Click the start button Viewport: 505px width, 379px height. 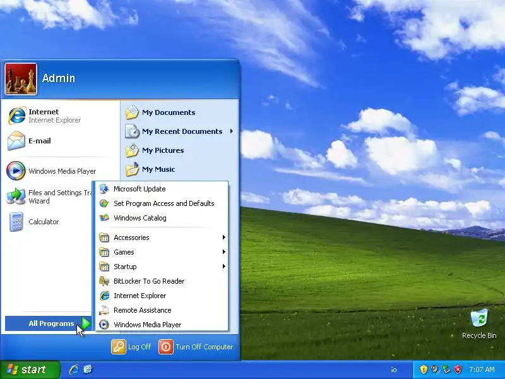coord(30,370)
